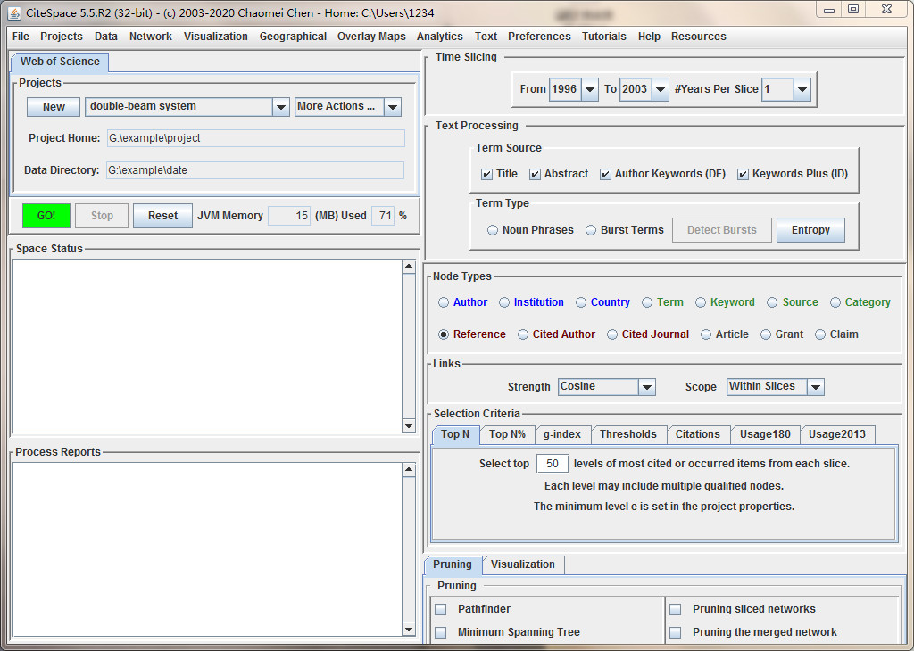Click the Detect Bursts button
Image resolution: width=914 pixels, height=651 pixels.
721,230
